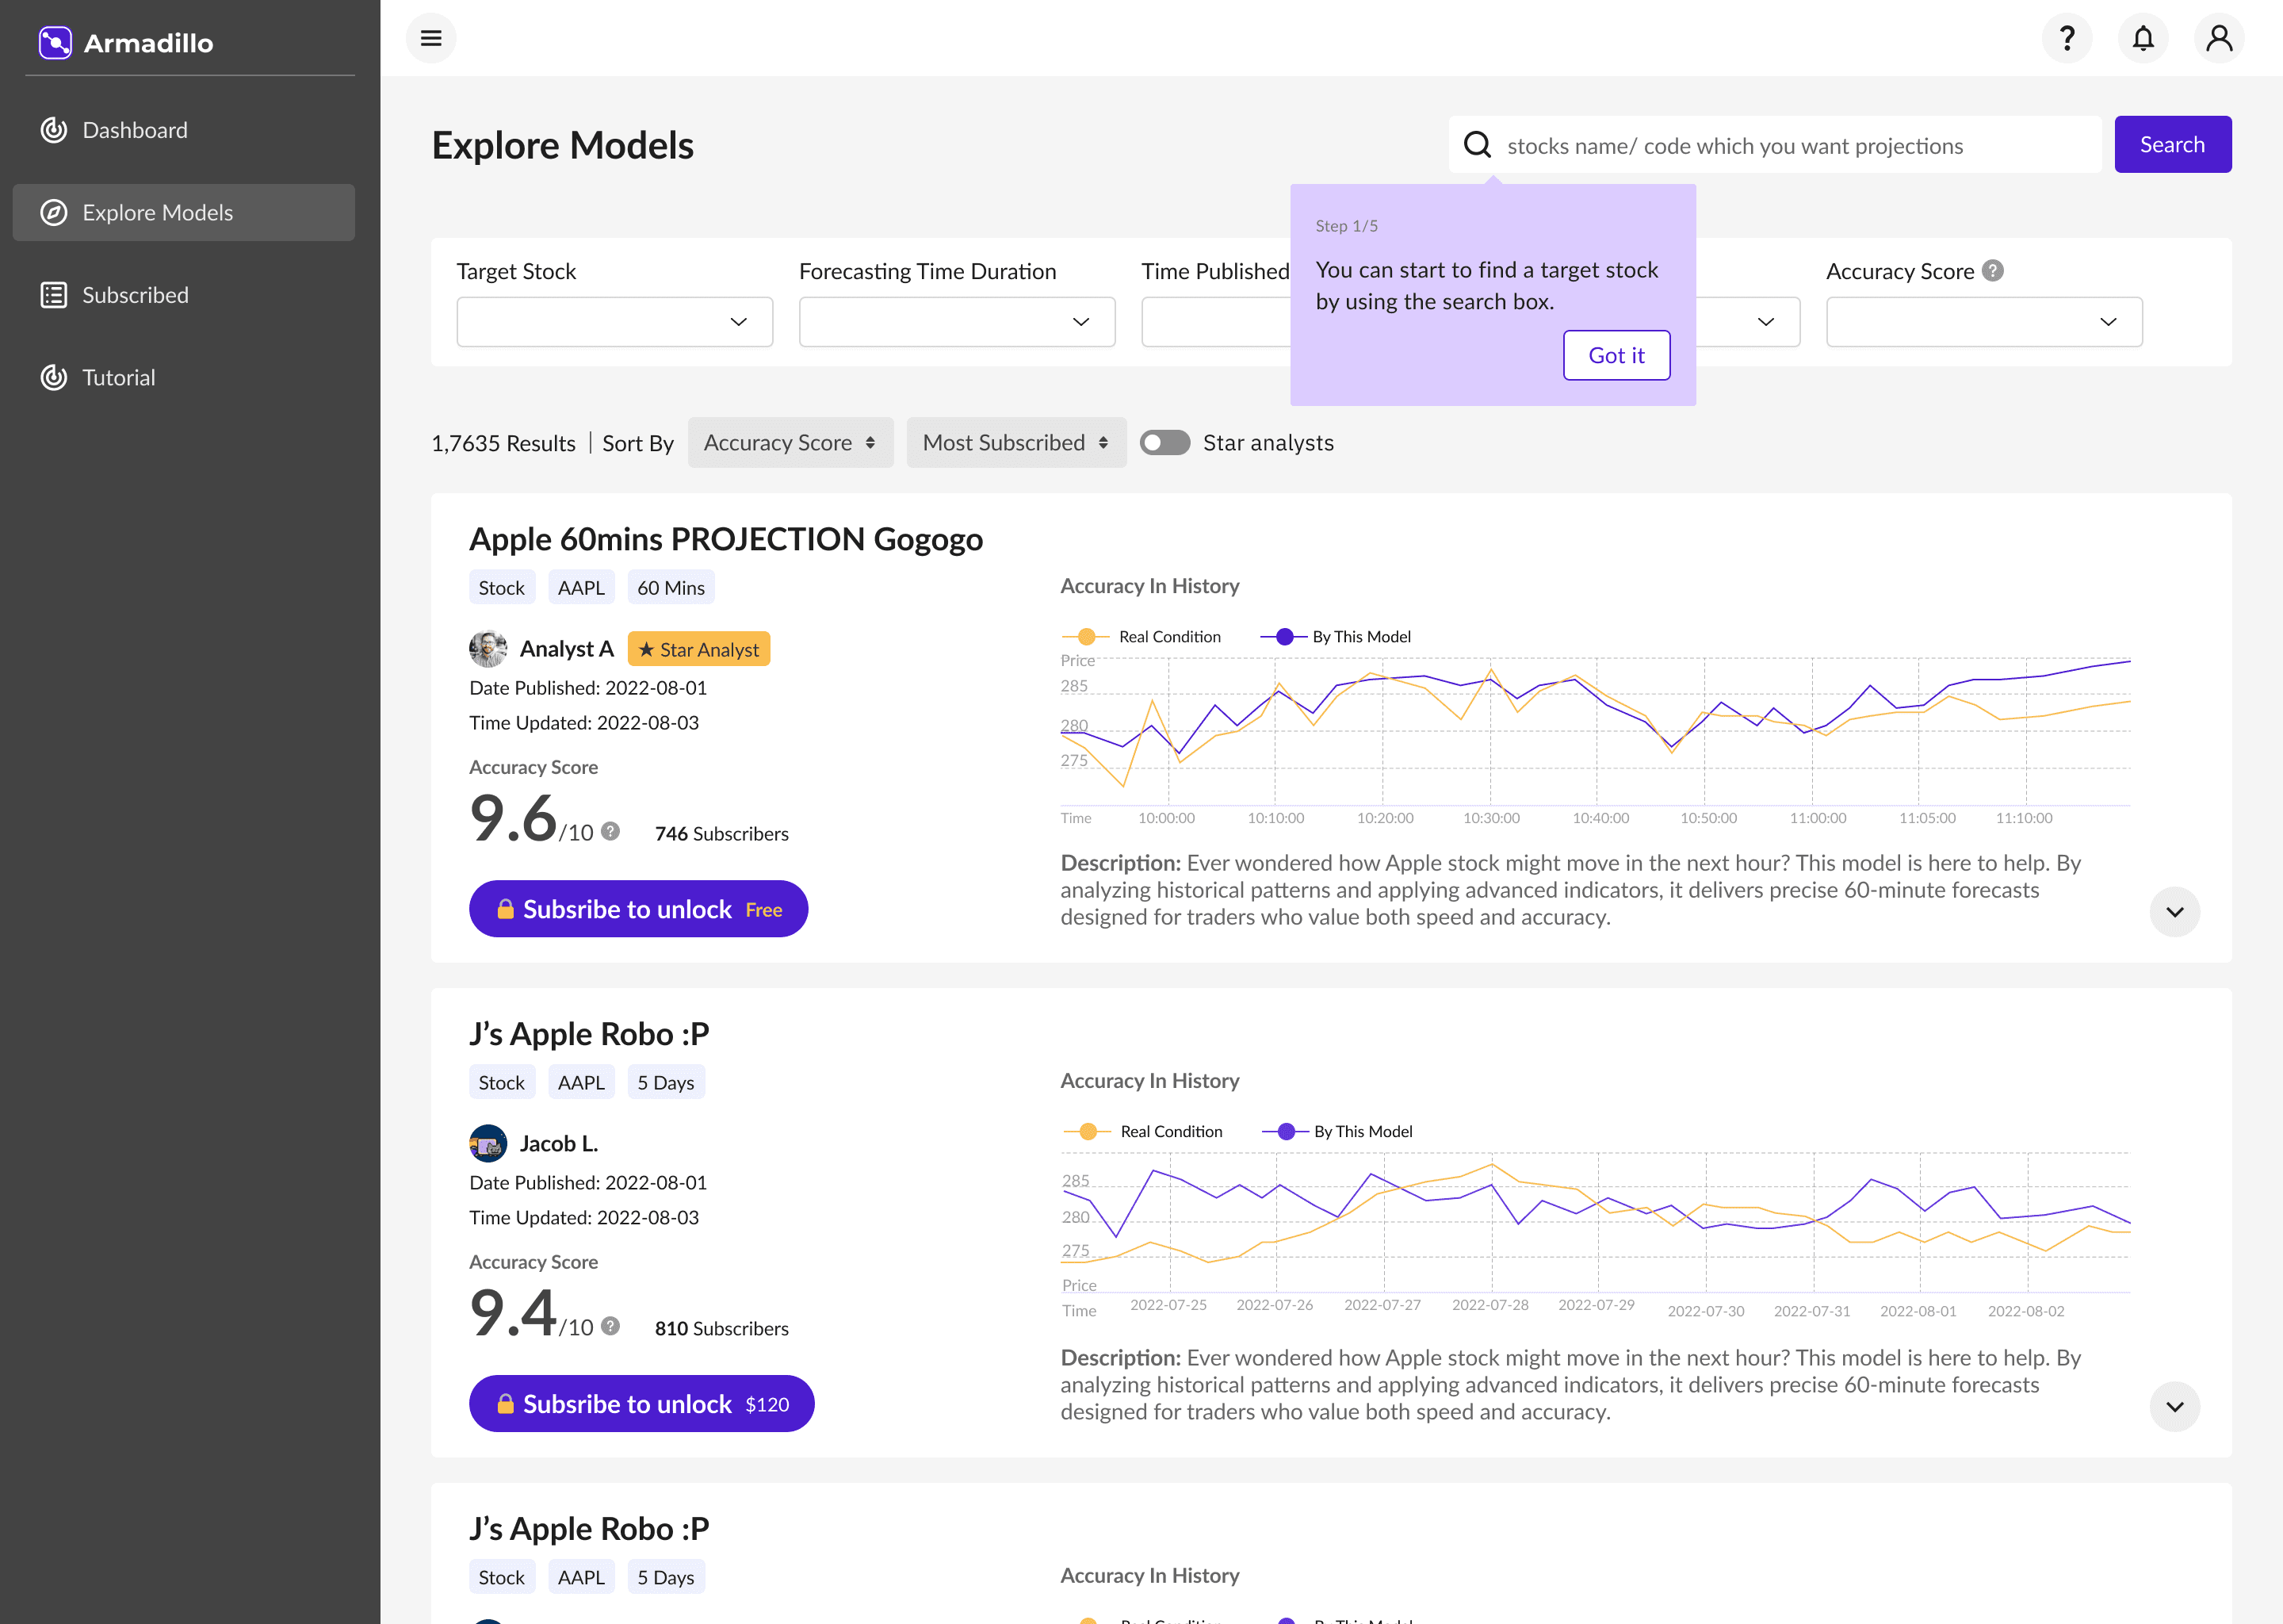The width and height of the screenshot is (2283, 1624).
Task: Click the 11:10:00 time axis label
Action: click(2024, 818)
